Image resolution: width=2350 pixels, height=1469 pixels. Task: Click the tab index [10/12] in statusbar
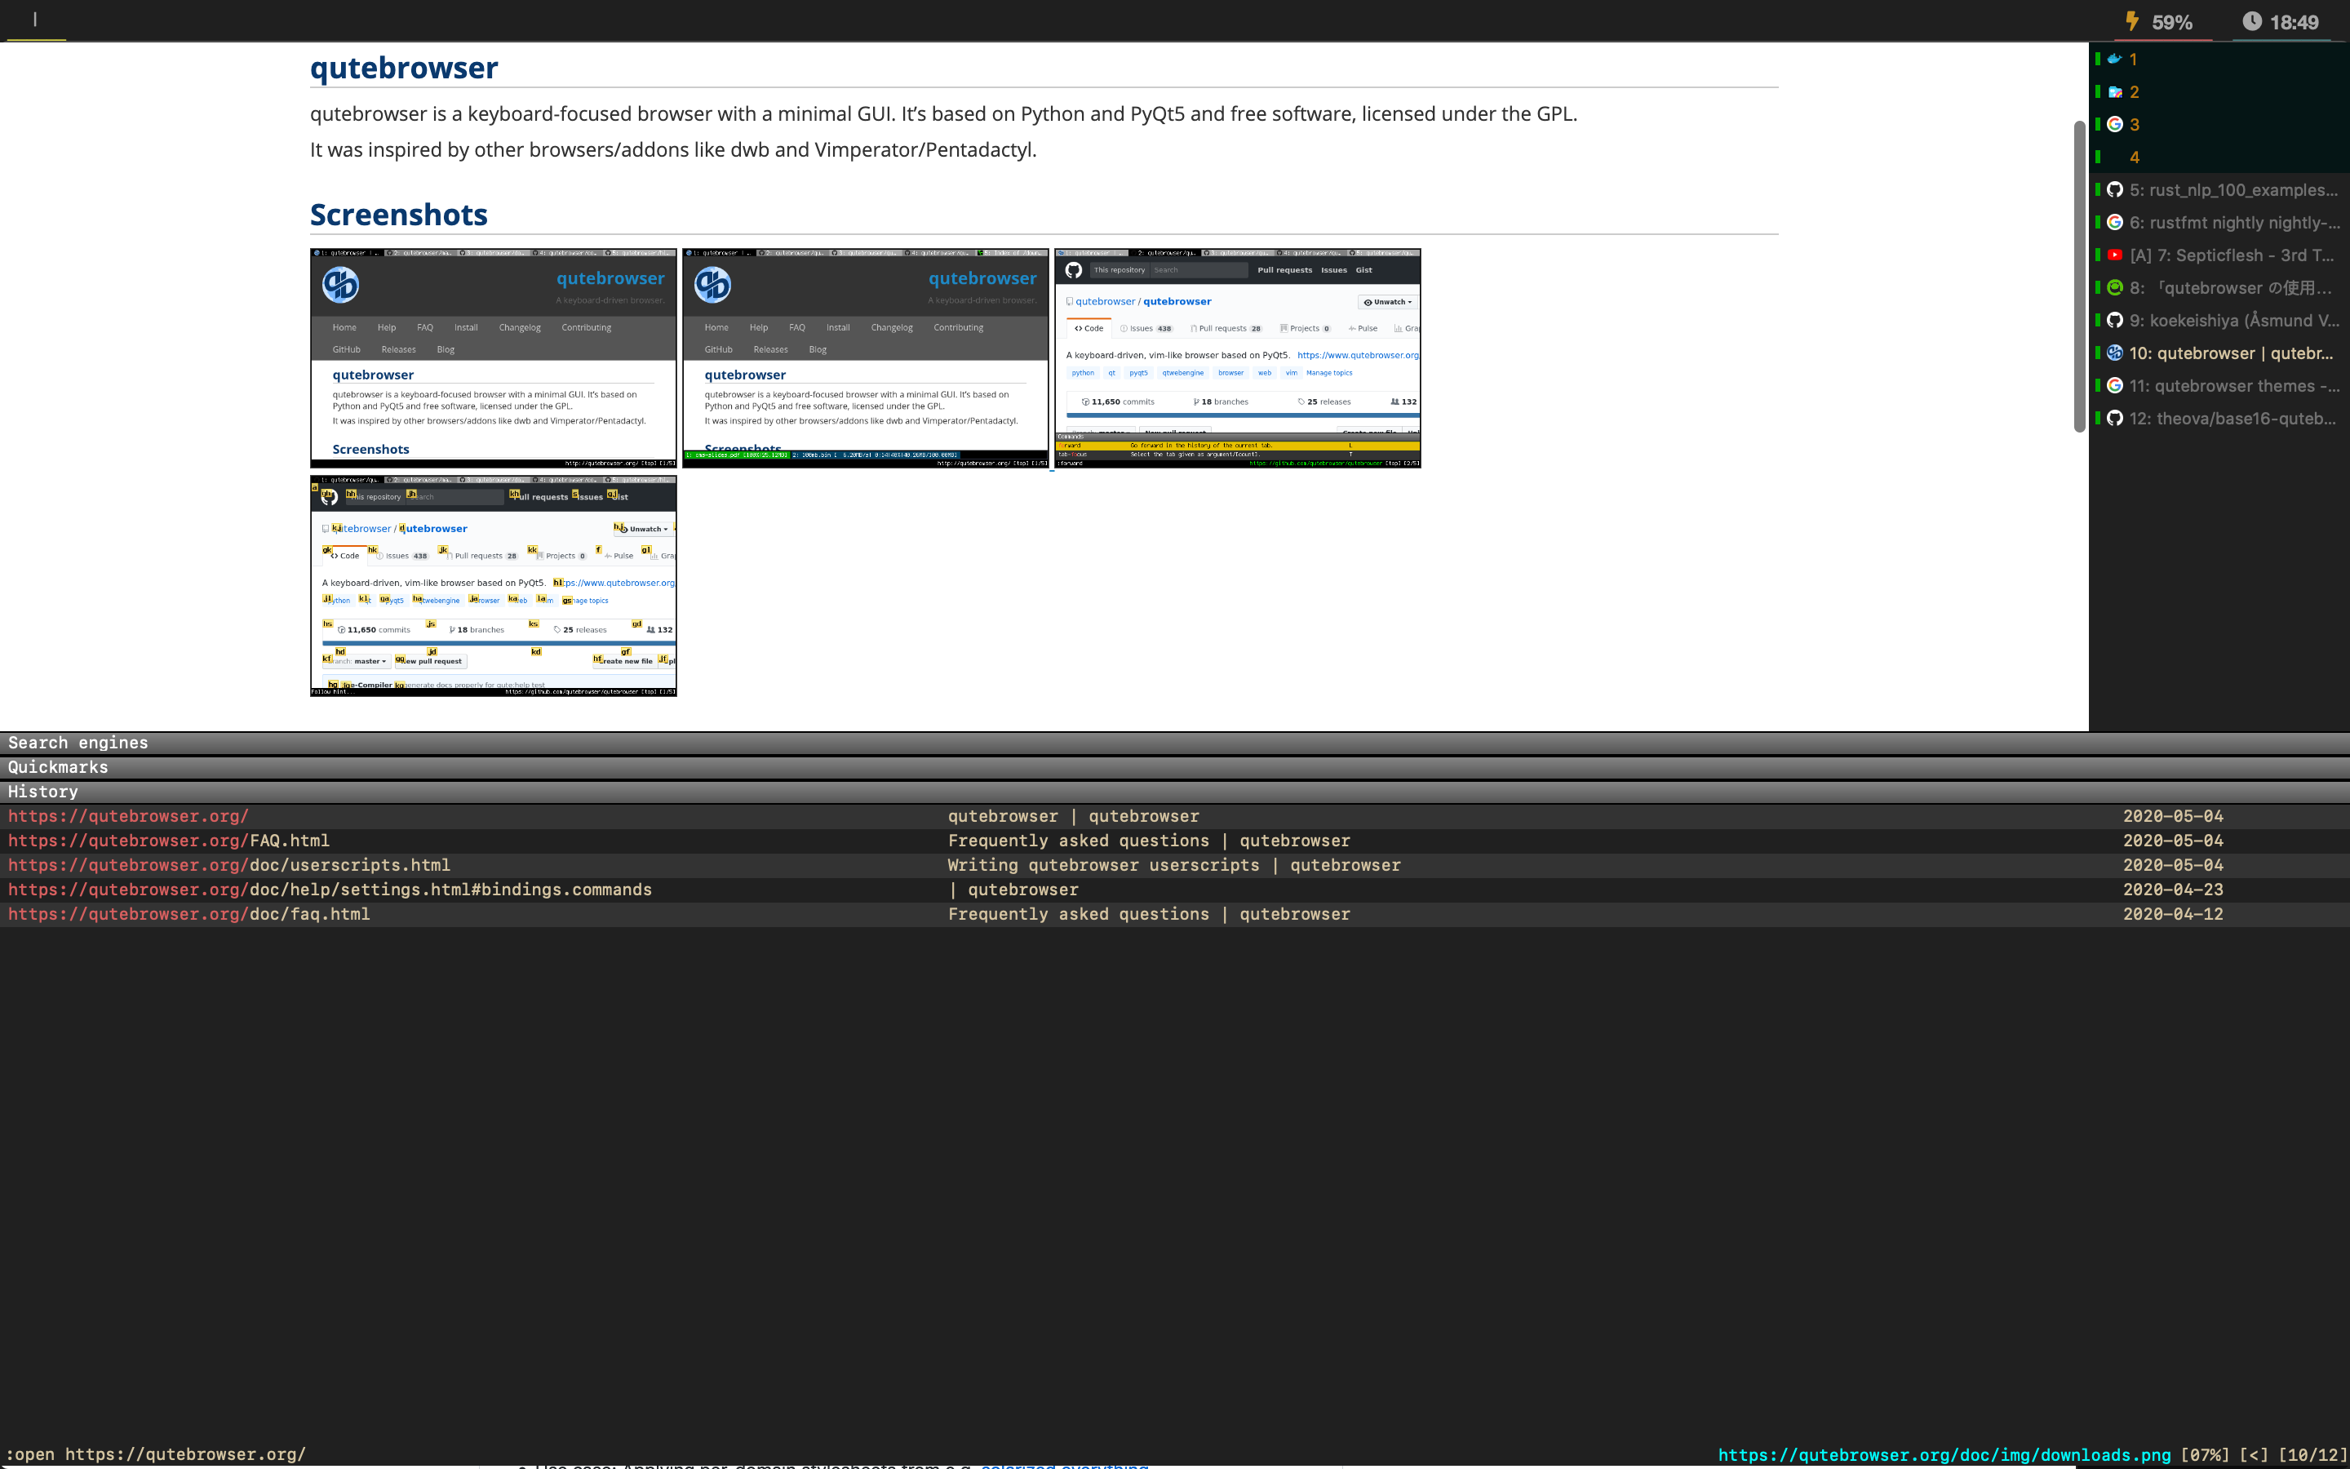2313,1454
